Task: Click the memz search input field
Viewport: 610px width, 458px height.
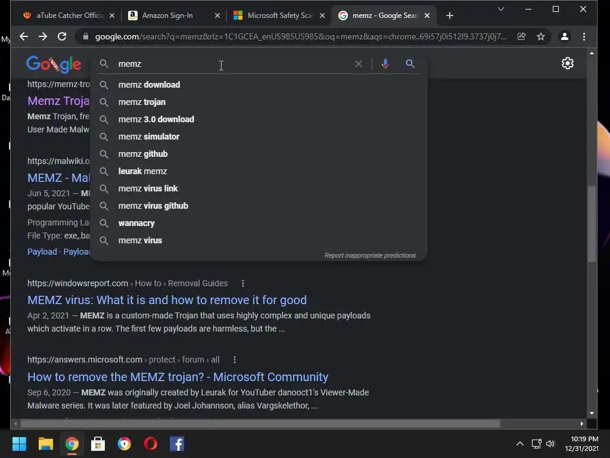Action: pos(234,64)
